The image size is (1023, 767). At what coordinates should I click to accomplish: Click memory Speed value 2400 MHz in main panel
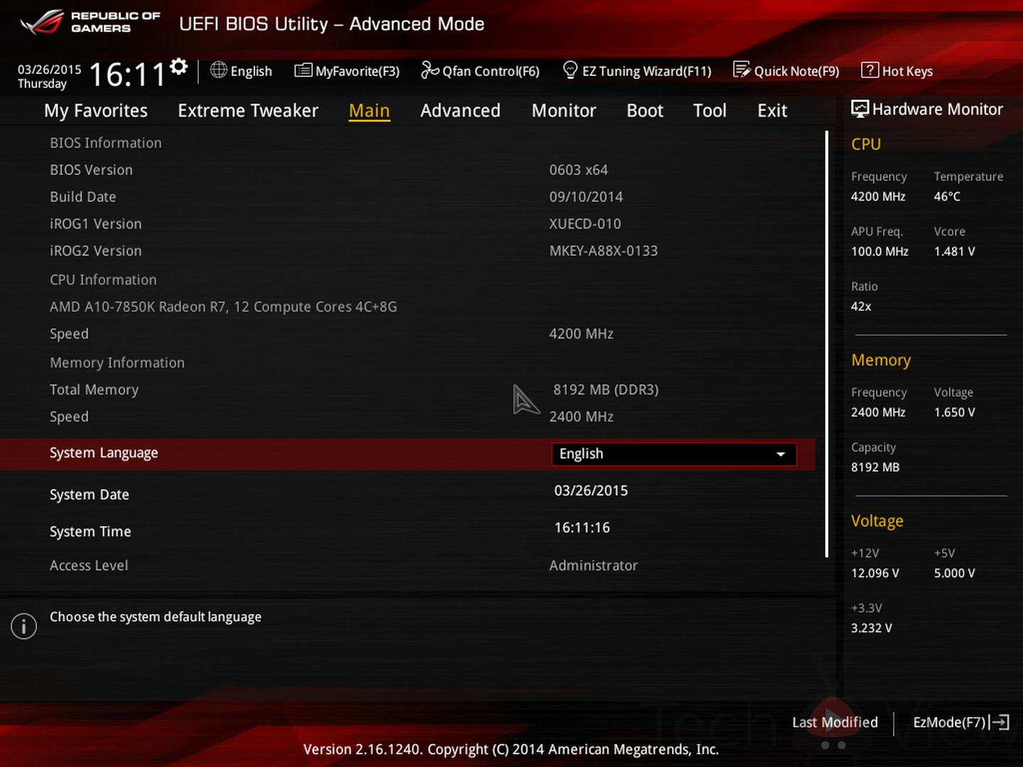pos(581,417)
